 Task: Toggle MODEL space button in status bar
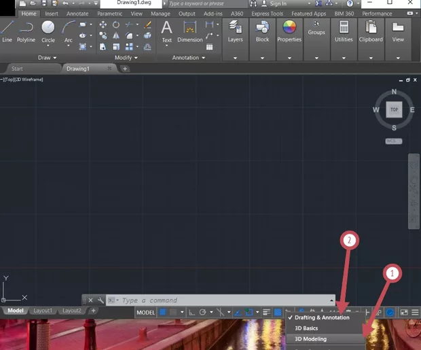146,312
